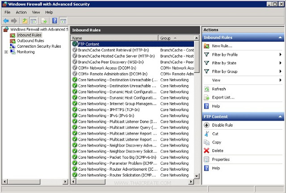
Task: Click the Export List toolbar icon
Action: [x=44, y=21]
